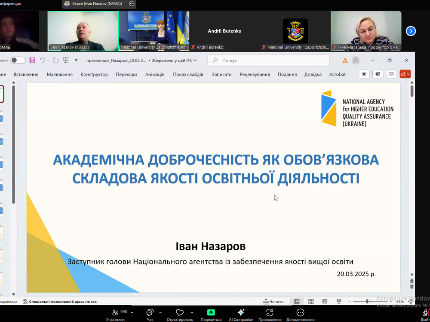430x322 pixels.
Task: Click the zoom slider in status bar
Action: (x=368, y=301)
